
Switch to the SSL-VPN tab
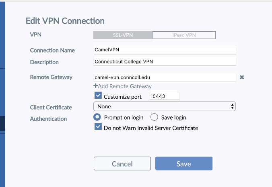click(123, 35)
